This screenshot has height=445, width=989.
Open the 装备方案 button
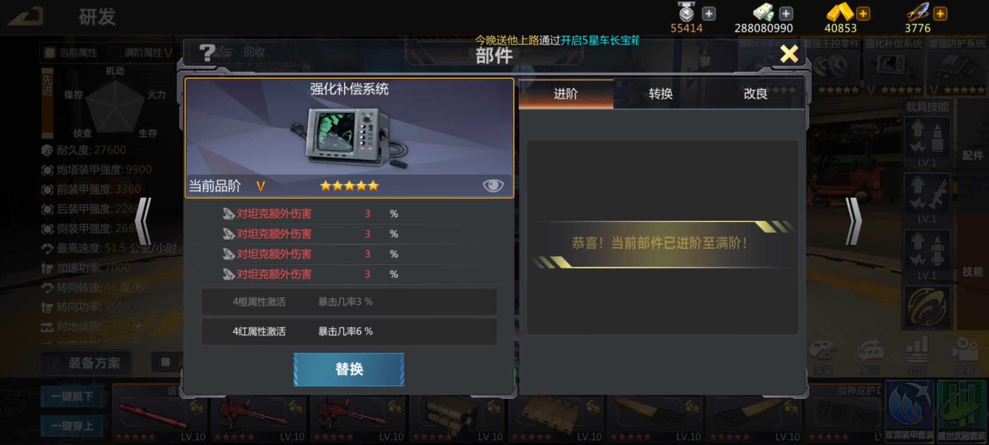click(86, 363)
